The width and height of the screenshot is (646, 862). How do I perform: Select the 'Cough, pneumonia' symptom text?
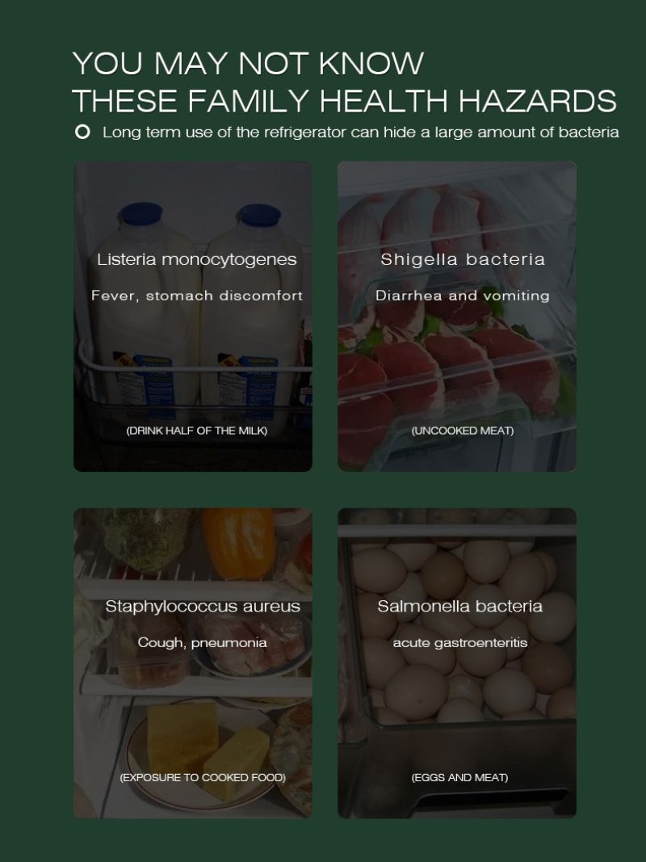(x=202, y=642)
